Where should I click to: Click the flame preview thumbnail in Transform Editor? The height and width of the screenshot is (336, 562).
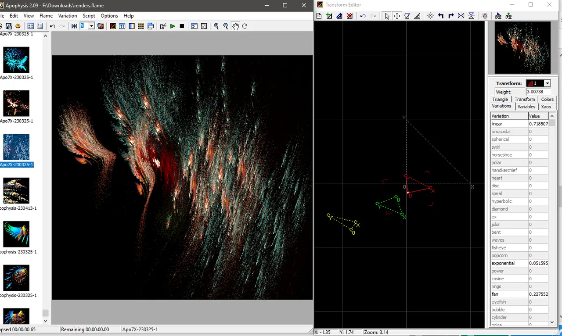tap(522, 48)
